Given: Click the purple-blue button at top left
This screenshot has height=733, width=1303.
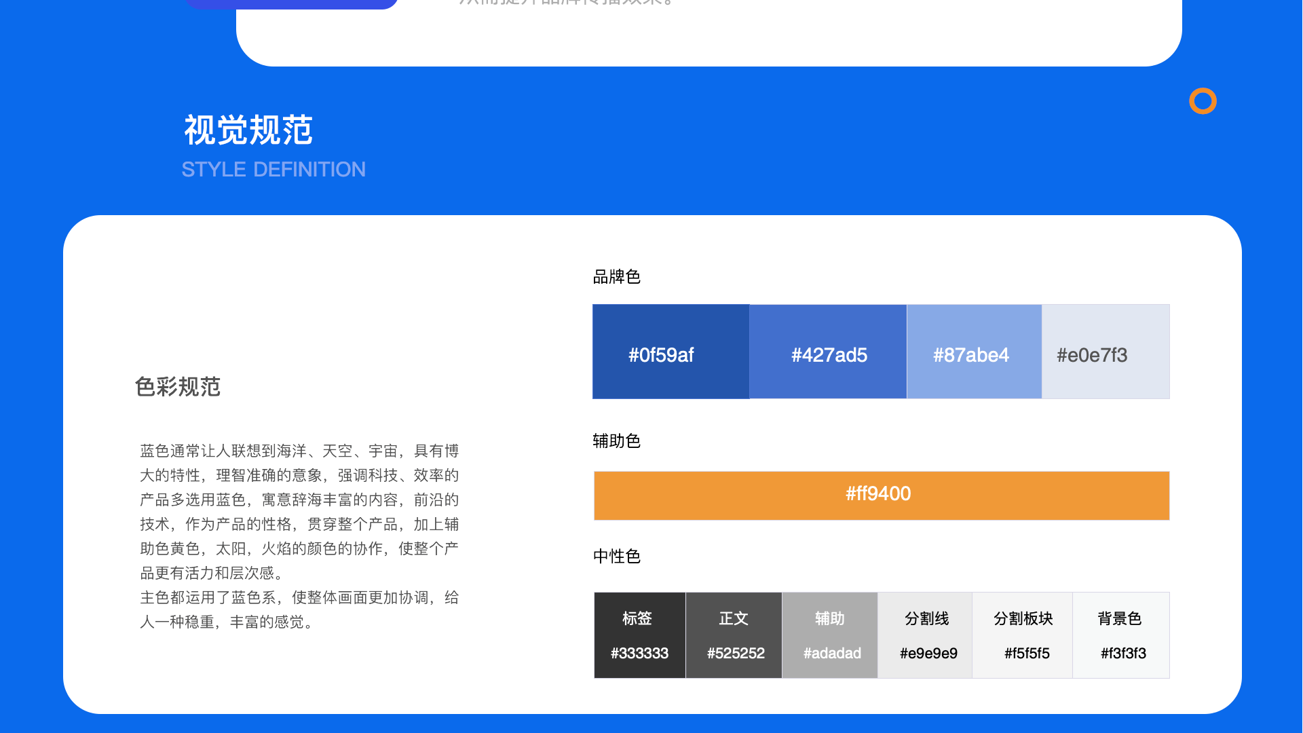Looking at the screenshot, I should point(292,3).
